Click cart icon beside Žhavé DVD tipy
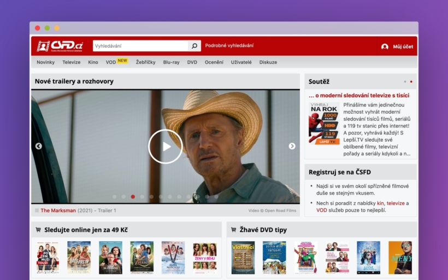The image size is (448, 280). tap(233, 230)
